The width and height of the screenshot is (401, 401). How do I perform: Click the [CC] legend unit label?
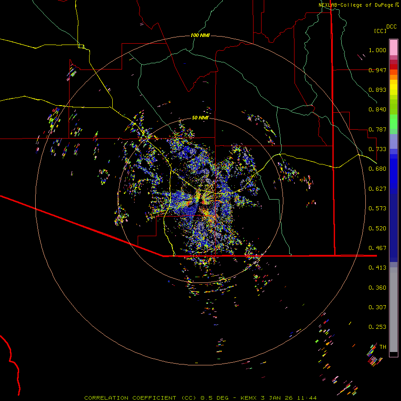pyautogui.click(x=381, y=31)
